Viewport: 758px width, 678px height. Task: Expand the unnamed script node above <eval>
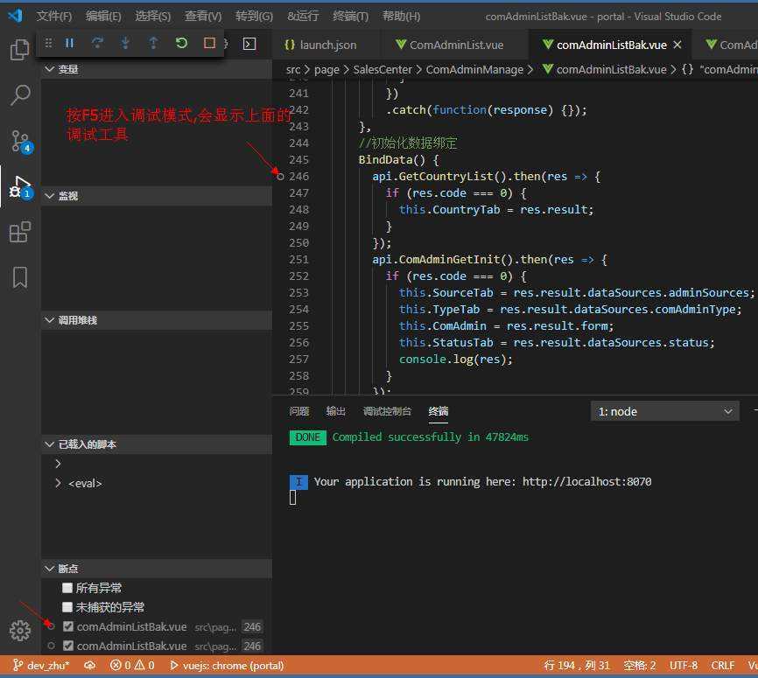click(x=58, y=464)
